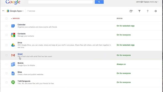Screen dimensions: 163x92
Task: Click the Talk/Hangouts green icon
Action: pos(13,82)
